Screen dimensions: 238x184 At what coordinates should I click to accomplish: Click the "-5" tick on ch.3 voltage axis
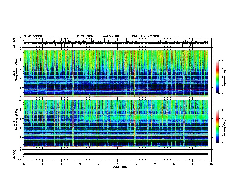pyautogui.click(x=20, y=159)
